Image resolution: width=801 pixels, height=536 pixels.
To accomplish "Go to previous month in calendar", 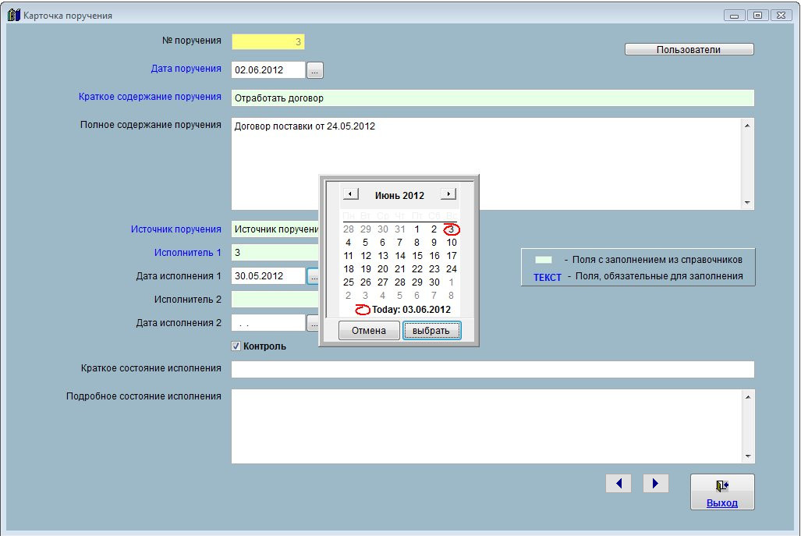I will [350, 194].
